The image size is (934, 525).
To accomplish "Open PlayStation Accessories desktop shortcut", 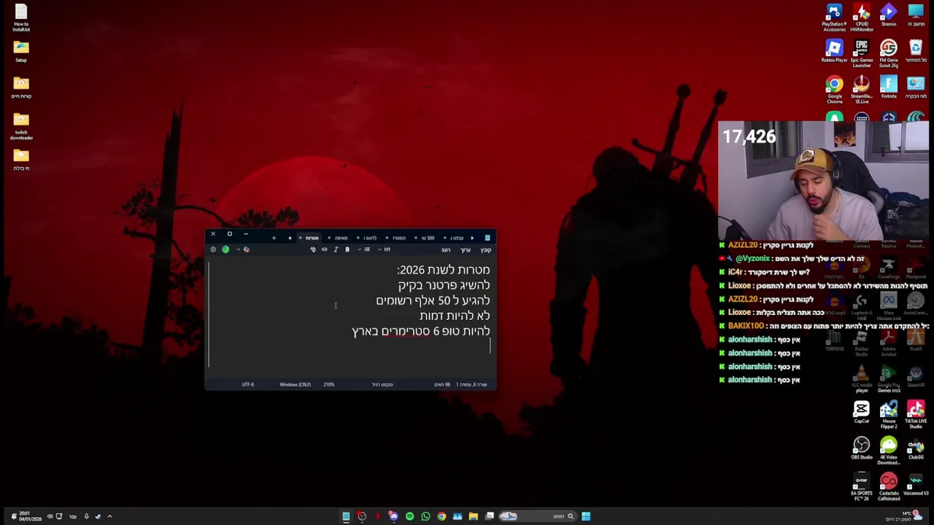I will pos(834,17).
